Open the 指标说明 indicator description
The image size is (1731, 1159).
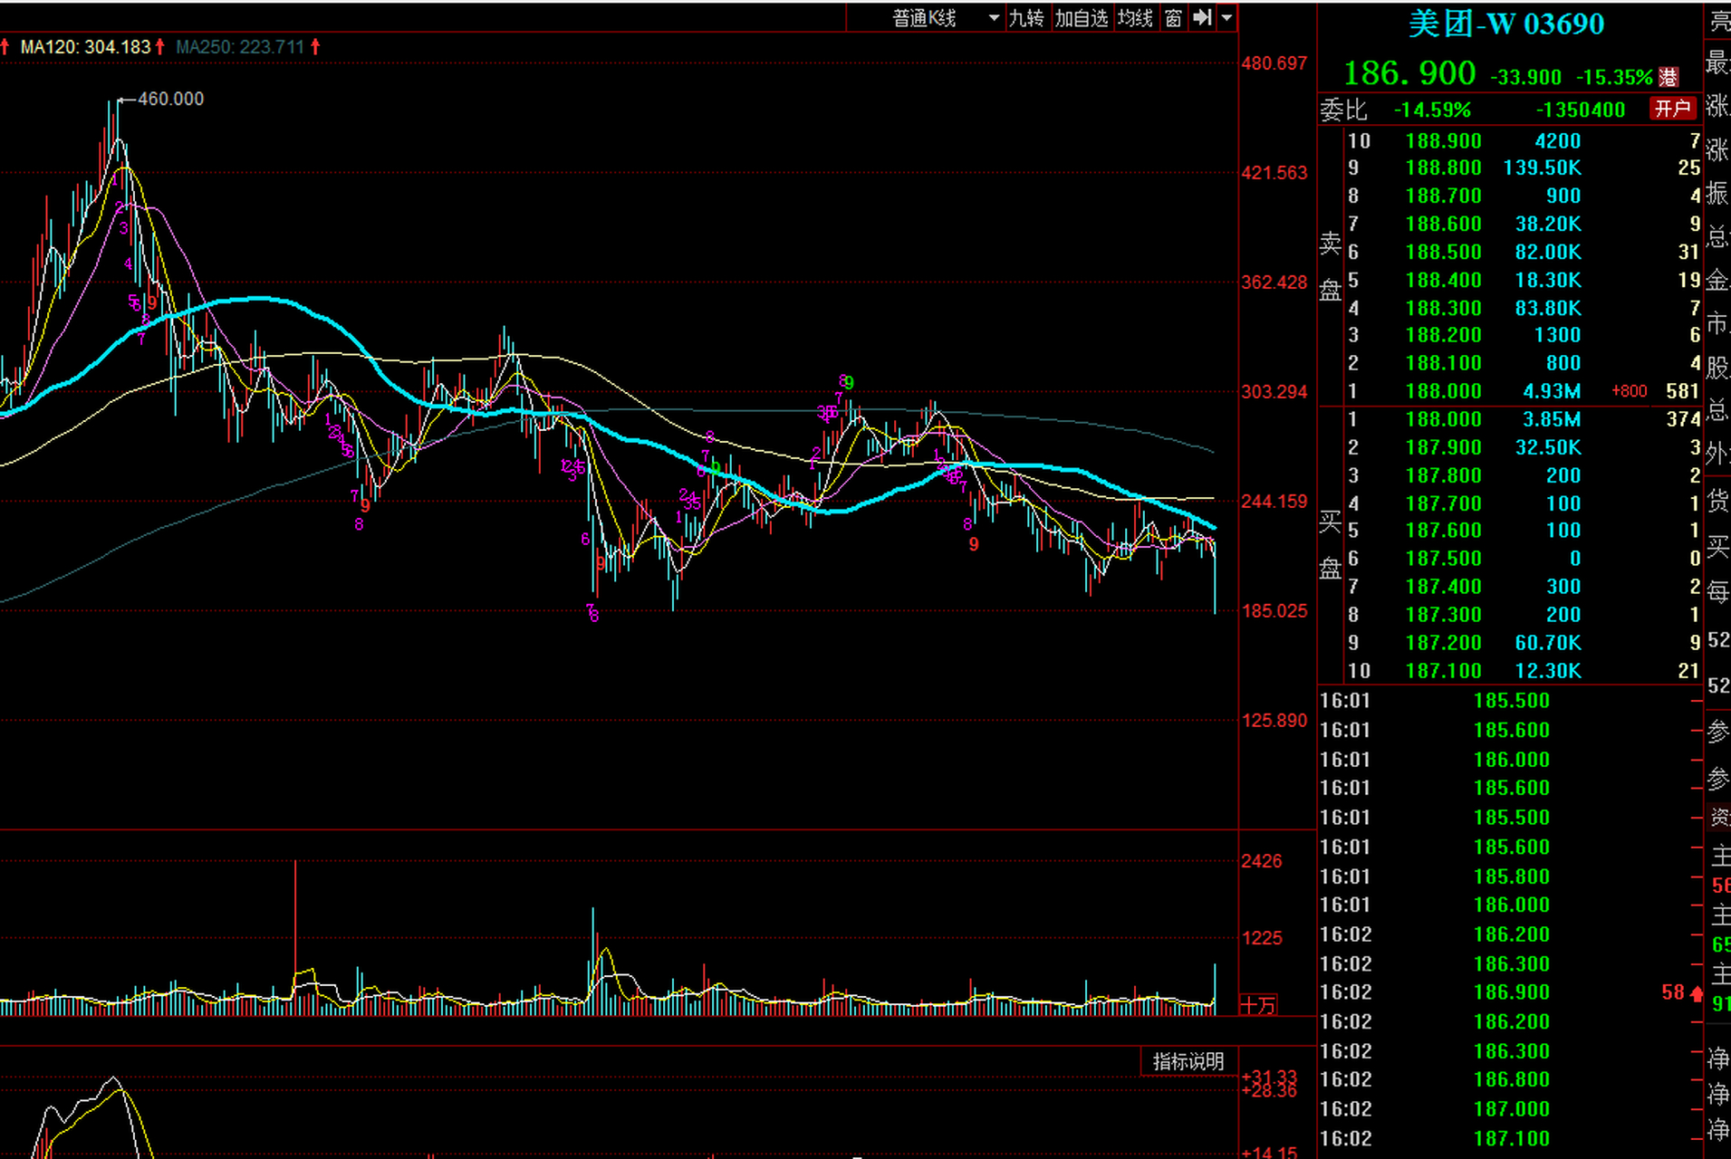coord(1188,1061)
